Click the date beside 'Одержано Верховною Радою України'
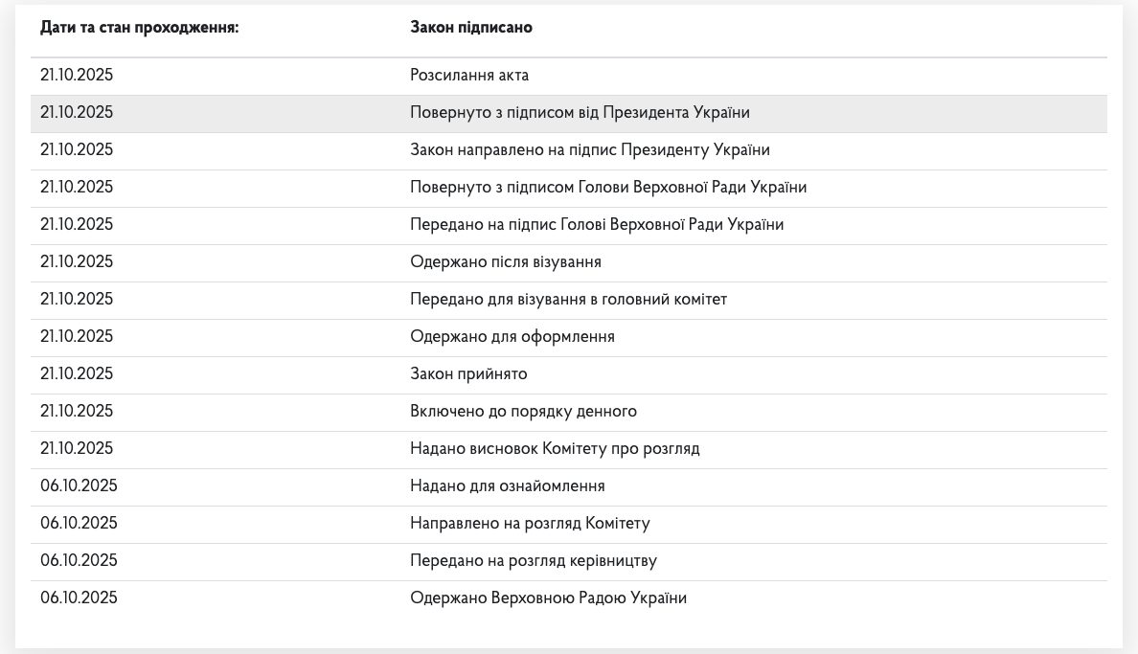The image size is (1138, 654). [79, 598]
